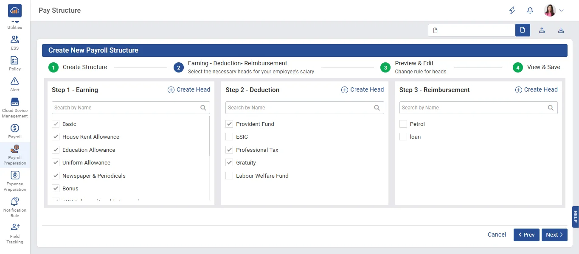Click the blue document icon button
Image resolution: width=579 pixels, height=254 pixels.
pos(523,30)
